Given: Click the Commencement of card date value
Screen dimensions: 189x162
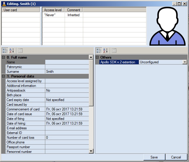Looking at the screenshot, I should [67, 109].
